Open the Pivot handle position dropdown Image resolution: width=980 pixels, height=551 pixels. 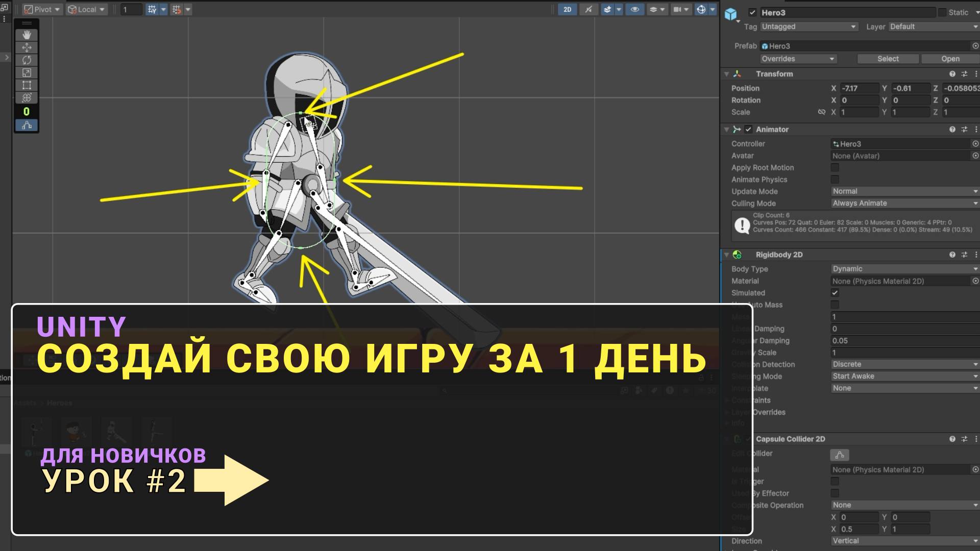pos(42,9)
